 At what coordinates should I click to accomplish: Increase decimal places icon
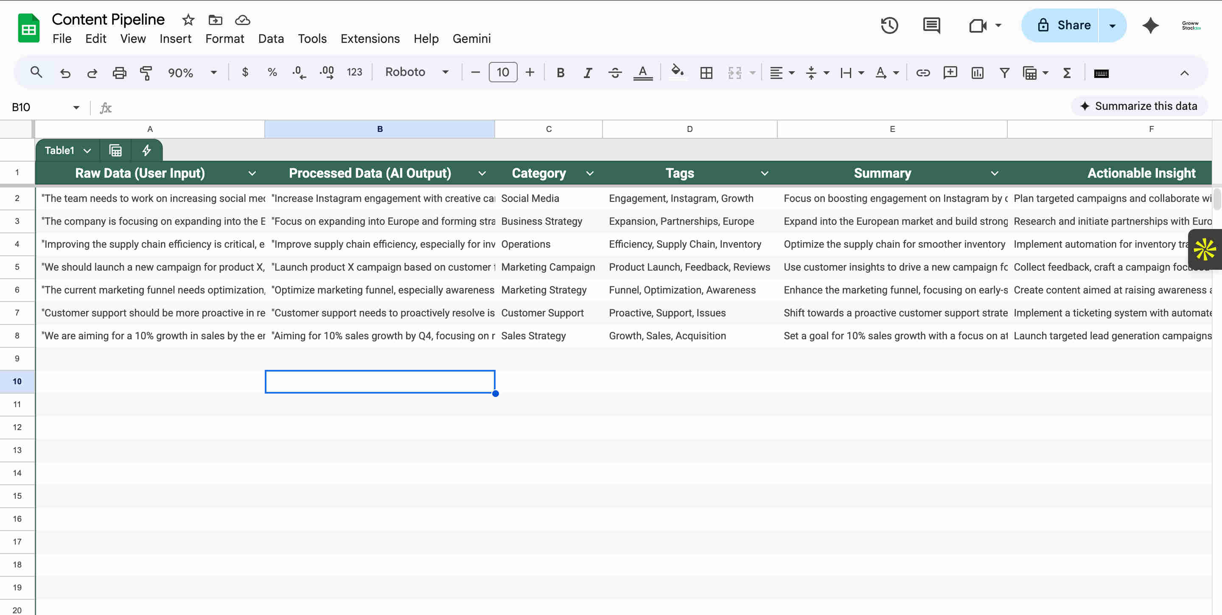coord(326,72)
